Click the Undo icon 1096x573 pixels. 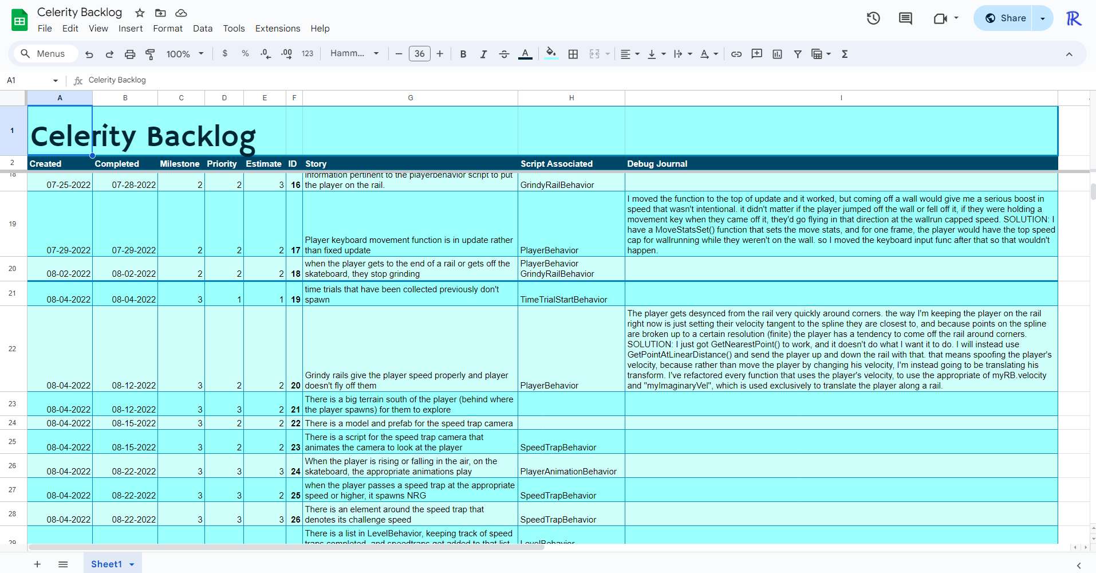tap(89, 54)
